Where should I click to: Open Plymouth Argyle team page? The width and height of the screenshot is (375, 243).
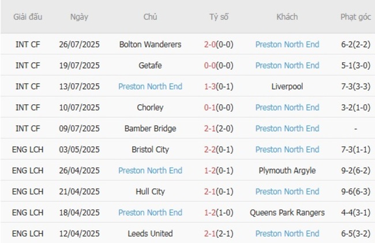[x=287, y=170]
